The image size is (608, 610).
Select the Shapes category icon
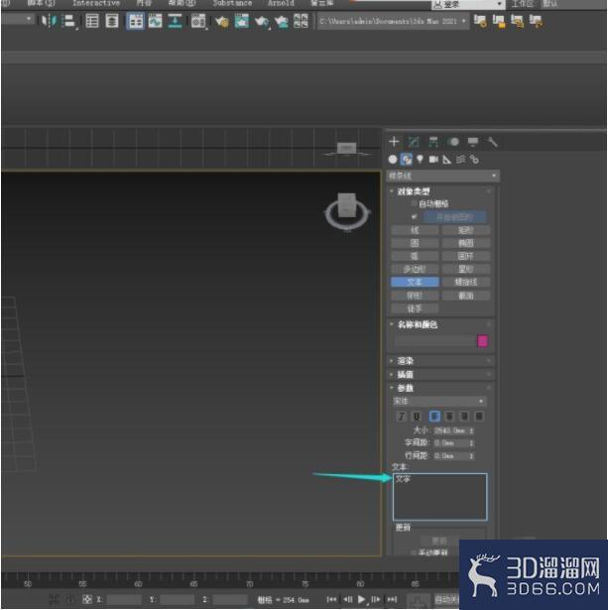406,159
